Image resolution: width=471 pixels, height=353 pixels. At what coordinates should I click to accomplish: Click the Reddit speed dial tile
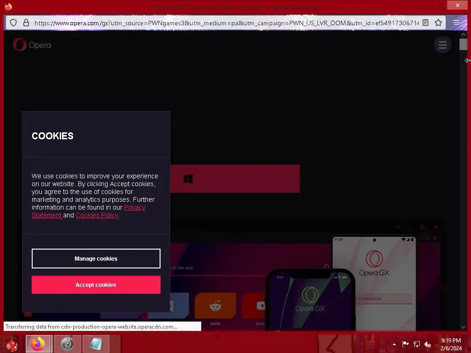215,306
